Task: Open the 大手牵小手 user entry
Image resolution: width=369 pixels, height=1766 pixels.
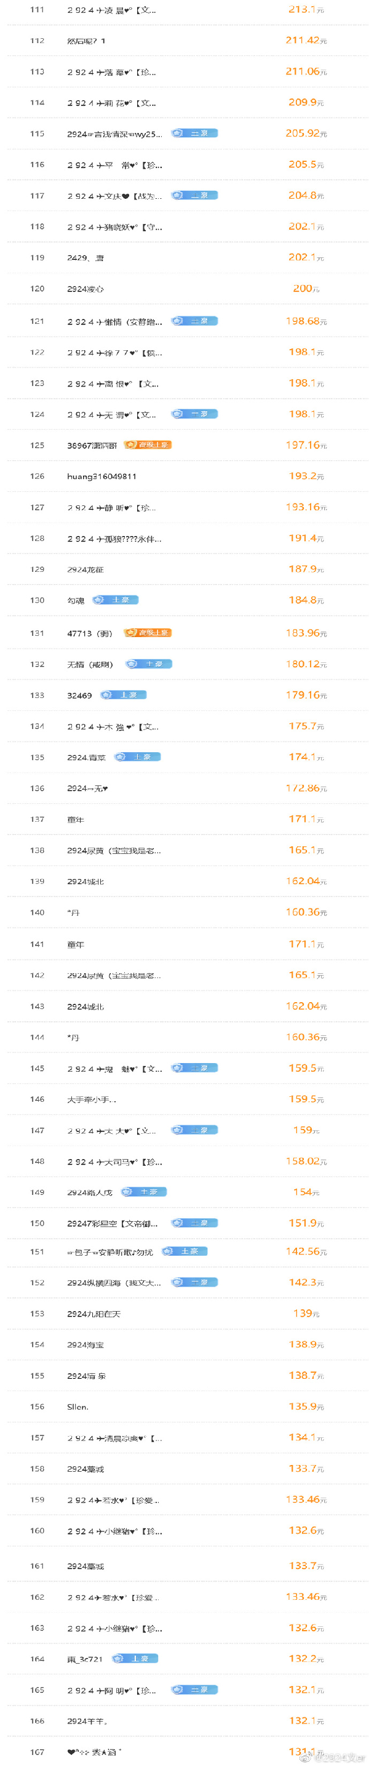Action: pyautogui.click(x=92, y=1099)
